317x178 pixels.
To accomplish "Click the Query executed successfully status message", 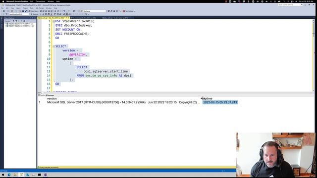I will pyautogui.click(x=48, y=167).
